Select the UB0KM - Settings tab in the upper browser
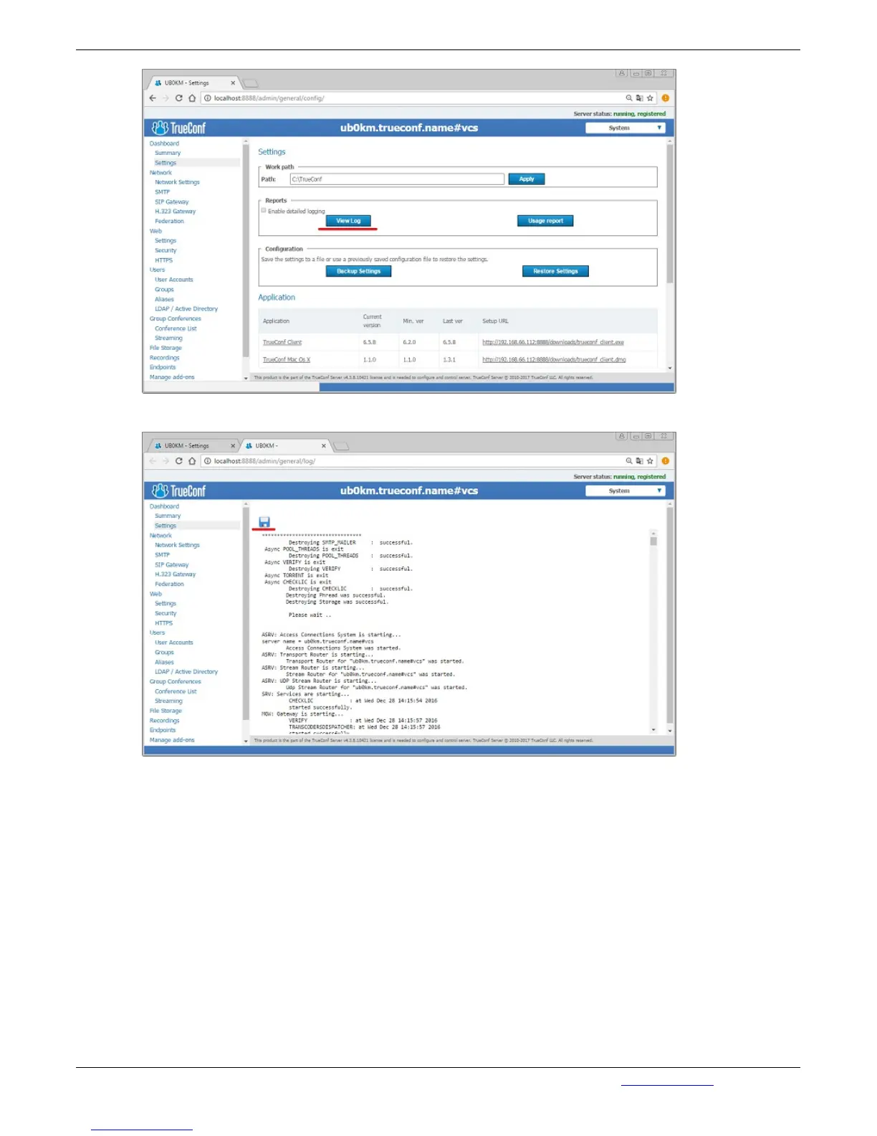Image resolution: width=877 pixels, height=1136 pixels. click(x=192, y=83)
